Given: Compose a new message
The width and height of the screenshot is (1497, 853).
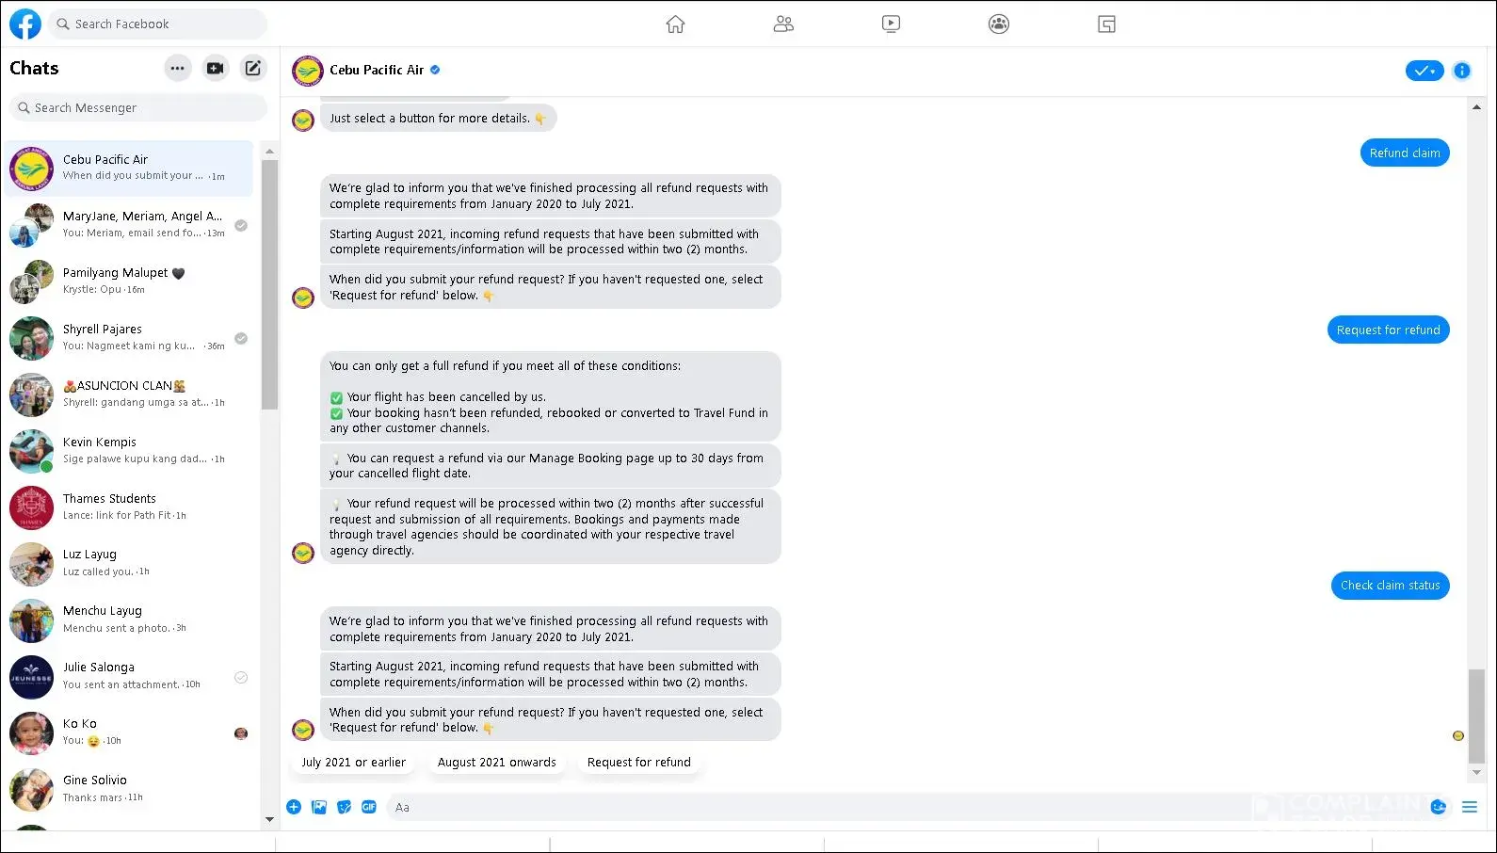Looking at the screenshot, I should [253, 68].
